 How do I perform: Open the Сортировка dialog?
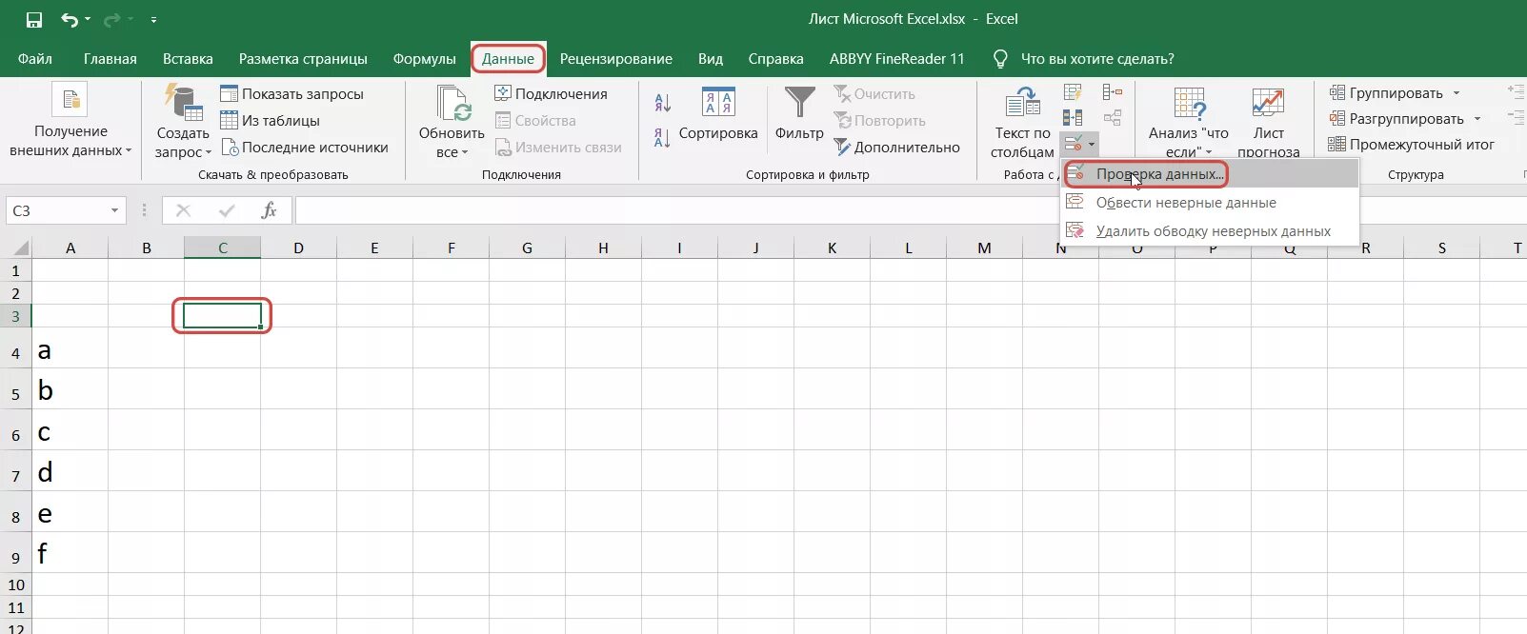coord(718,114)
